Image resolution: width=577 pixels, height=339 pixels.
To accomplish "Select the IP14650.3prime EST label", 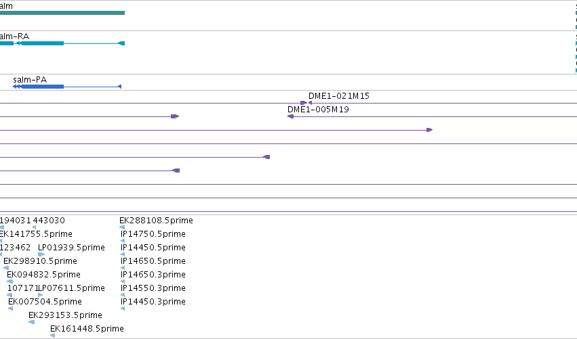I will (153, 275).
